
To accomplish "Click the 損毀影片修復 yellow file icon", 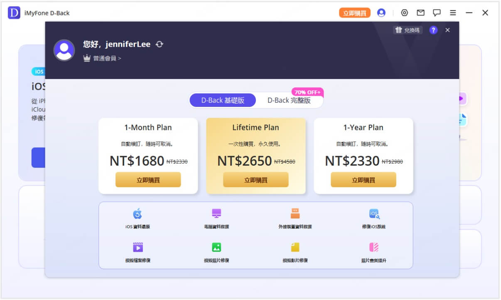I will click(x=295, y=247).
